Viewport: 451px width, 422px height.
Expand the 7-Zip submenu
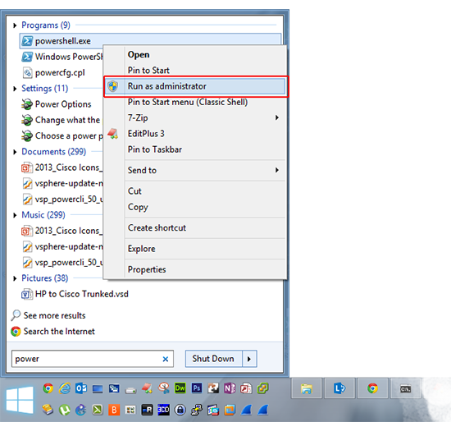[276, 117]
